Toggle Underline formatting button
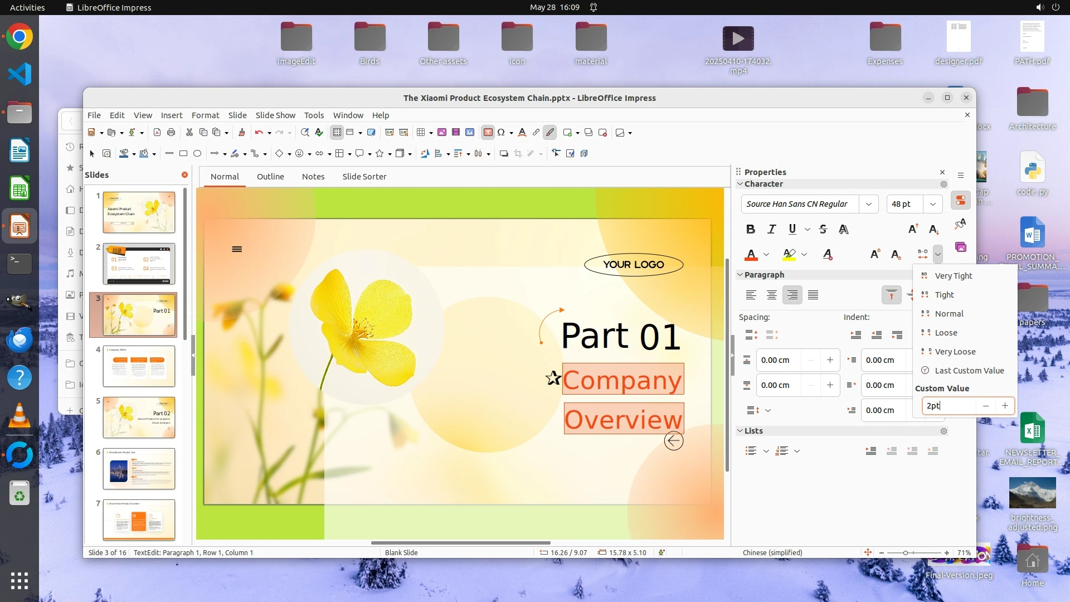The height and width of the screenshot is (602, 1070). tap(792, 229)
